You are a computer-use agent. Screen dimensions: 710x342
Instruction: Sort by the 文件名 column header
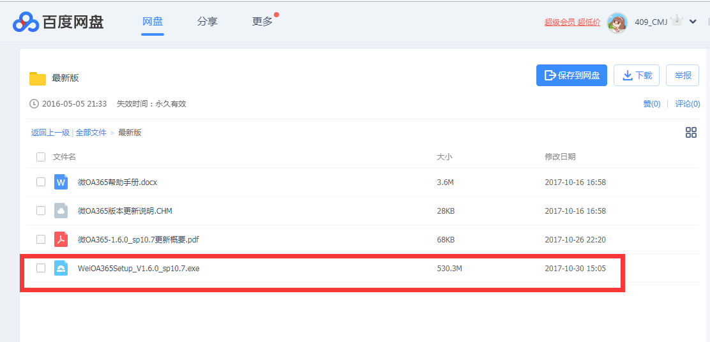pyautogui.click(x=64, y=157)
